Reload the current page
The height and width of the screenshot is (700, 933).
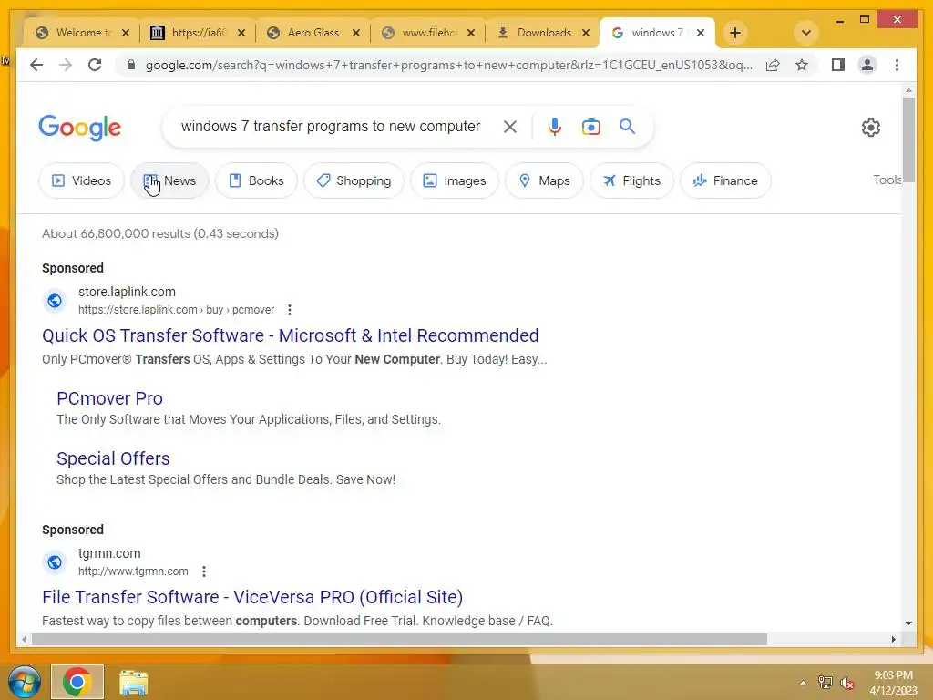tap(95, 65)
